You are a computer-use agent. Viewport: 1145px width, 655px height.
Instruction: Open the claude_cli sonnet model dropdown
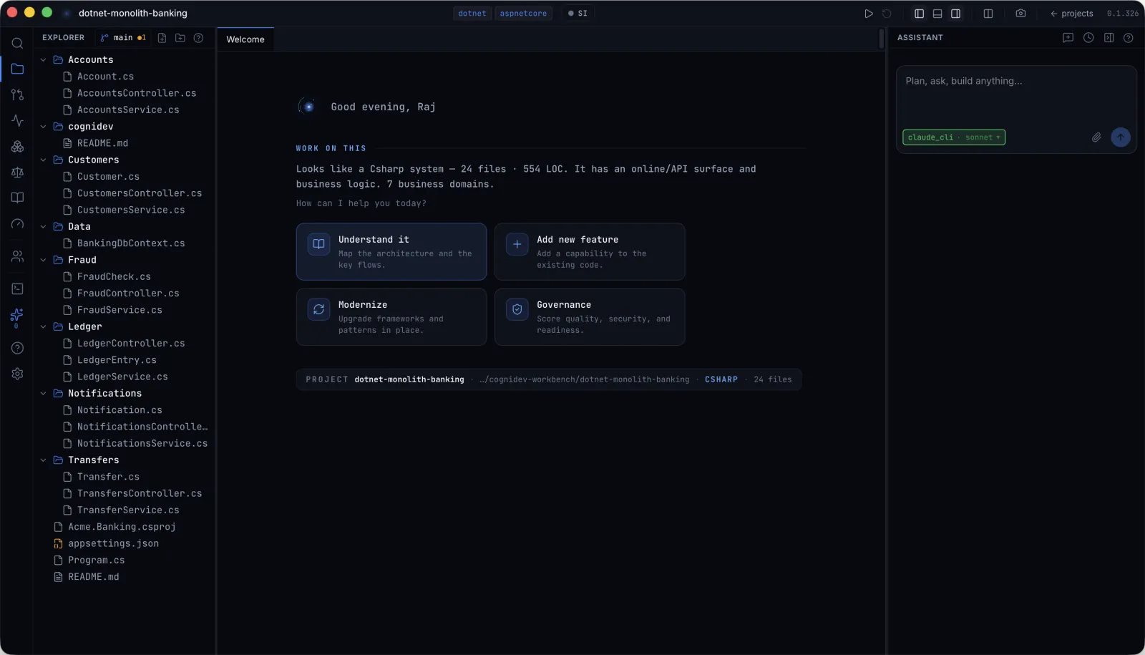(x=954, y=137)
